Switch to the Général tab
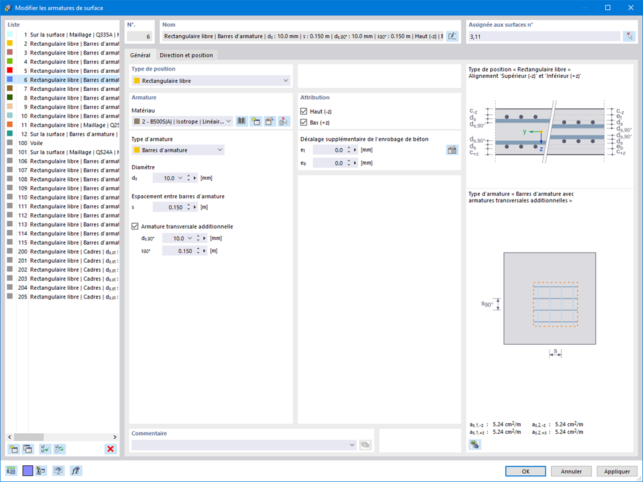 [x=140, y=55]
